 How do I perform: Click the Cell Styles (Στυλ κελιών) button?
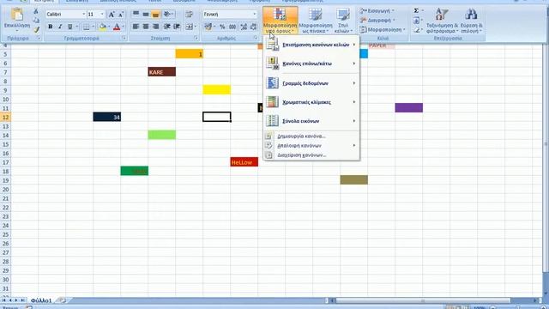[343, 21]
